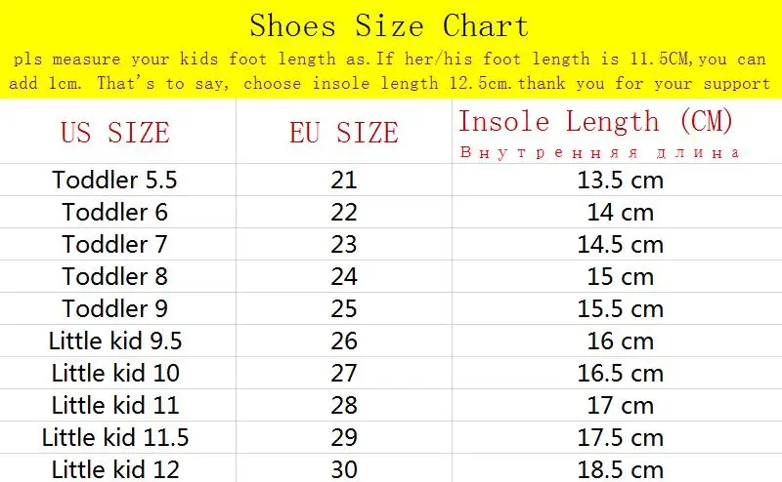Click the Little kid 11.5 cell

click(115, 437)
